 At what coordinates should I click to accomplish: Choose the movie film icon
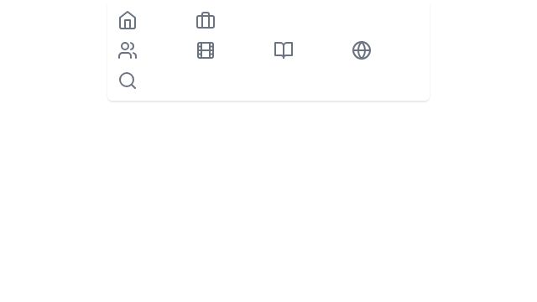click(x=206, y=50)
